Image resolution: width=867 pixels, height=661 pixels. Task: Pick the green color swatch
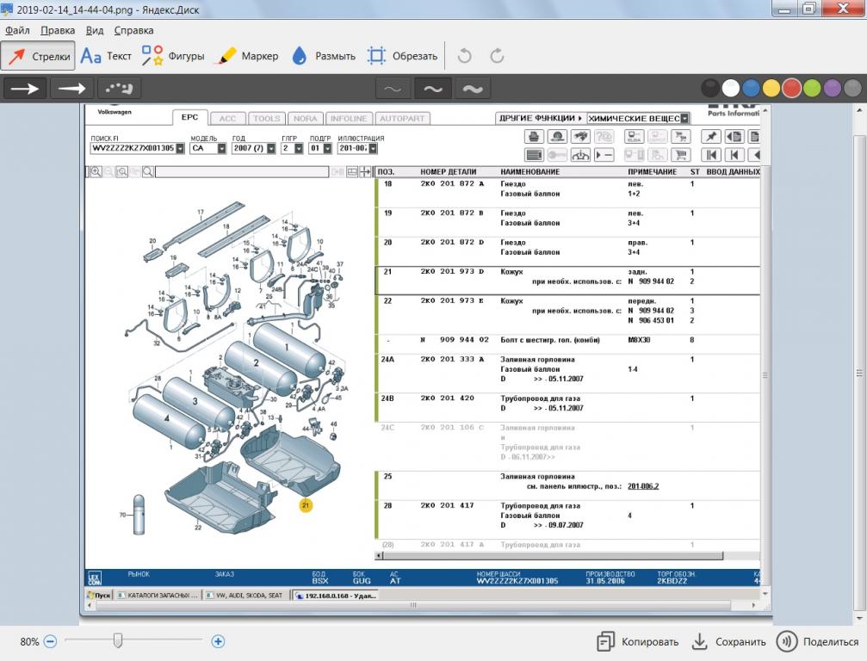(x=812, y=88)
